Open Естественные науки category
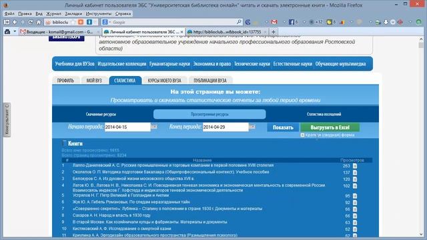The image size is (427, 240). 292,64
